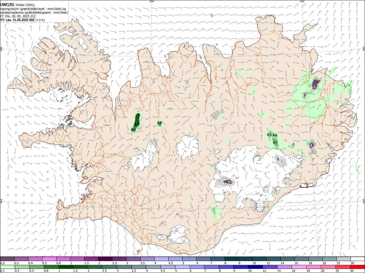
Task: Click the '4.5' label under upper legend
Action: (170, 263)
